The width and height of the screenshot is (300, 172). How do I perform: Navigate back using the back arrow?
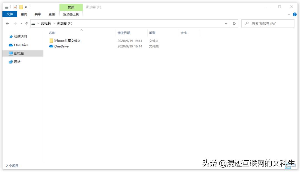tap(7, 23)
